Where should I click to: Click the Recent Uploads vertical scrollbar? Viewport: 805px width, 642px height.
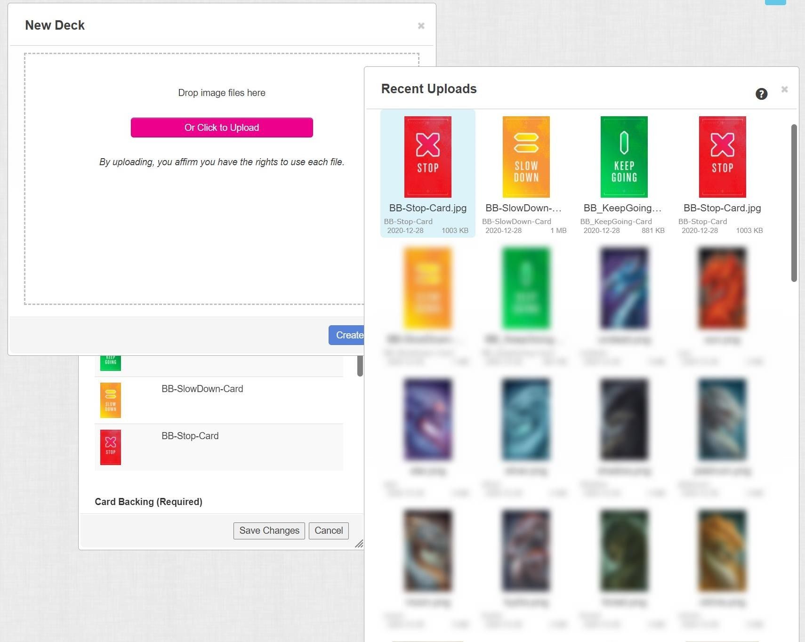pyautogui.click(x=794, y=202)
